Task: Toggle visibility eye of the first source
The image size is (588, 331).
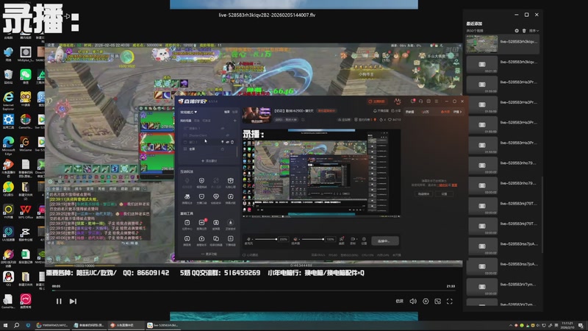Action: [223, 128]
